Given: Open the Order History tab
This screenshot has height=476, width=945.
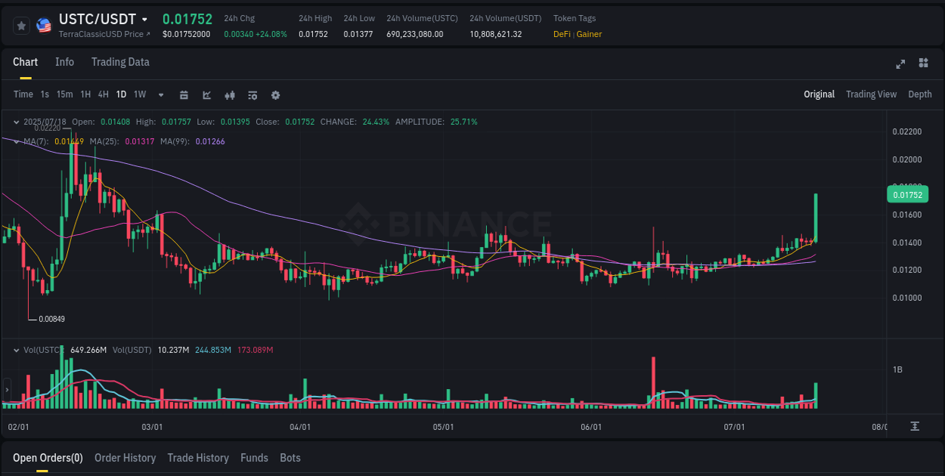Looking at the screenshot, I should tap(125, 458).
